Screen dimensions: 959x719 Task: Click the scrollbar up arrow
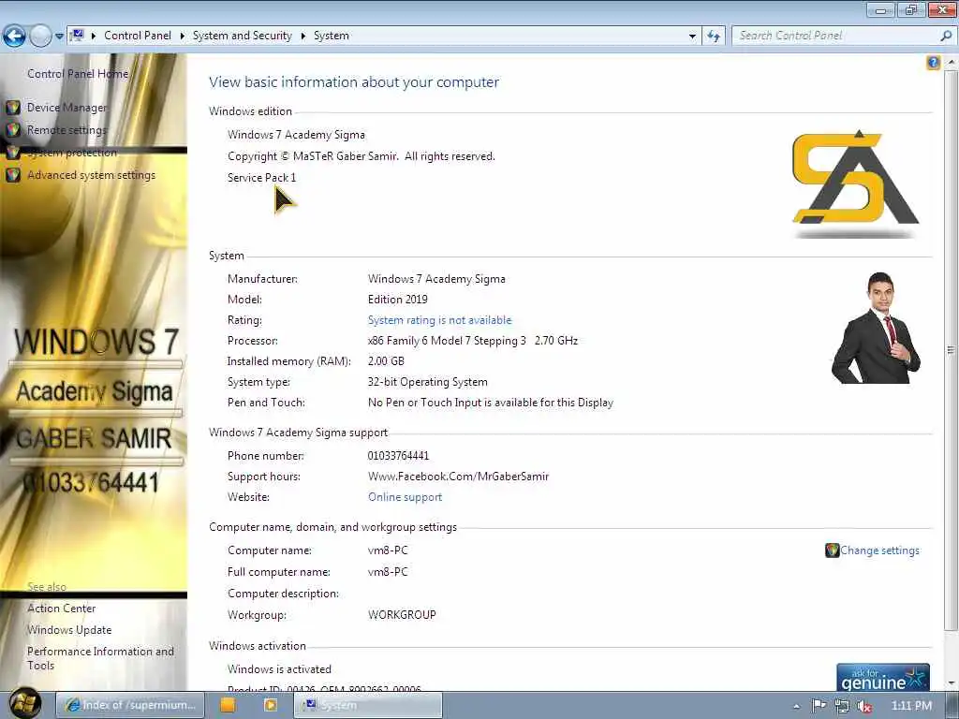click(x=951, y=63)
